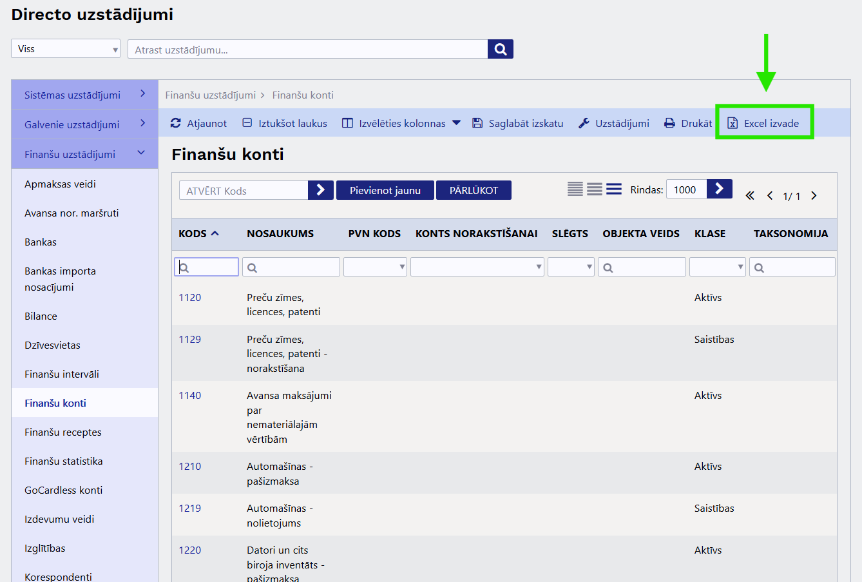The height and width of the screenshot is (582, 862).
Task: Click the magnifier search button
Action: tap(500, 49)
